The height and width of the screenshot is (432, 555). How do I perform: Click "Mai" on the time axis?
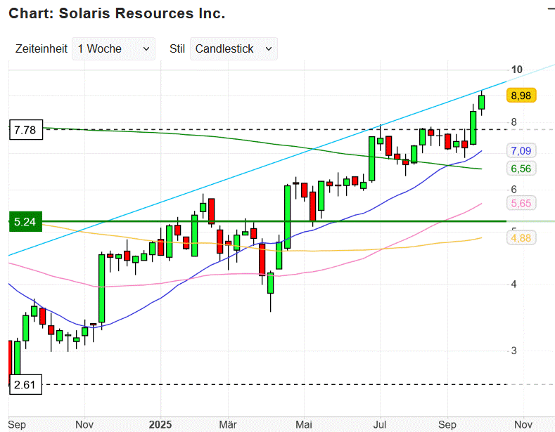tap(304, 425)
